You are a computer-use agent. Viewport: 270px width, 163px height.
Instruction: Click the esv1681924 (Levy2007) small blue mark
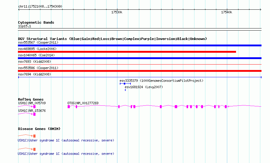click(125, 90)
